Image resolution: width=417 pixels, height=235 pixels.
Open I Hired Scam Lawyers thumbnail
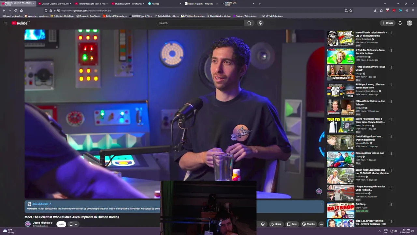(x=340, y=72)
